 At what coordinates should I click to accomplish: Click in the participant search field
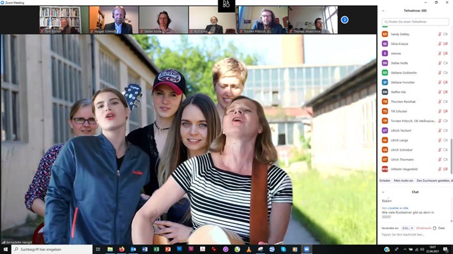[x=415, y=22]
